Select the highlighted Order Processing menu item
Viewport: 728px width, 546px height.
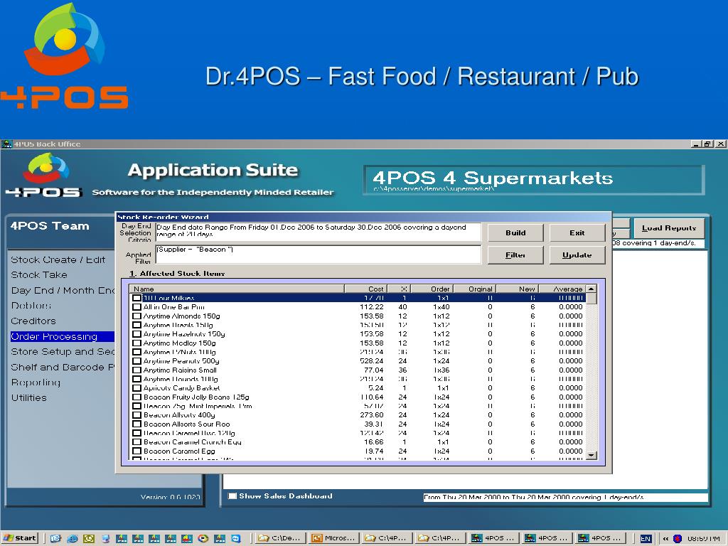pyautogui.click(x=63, y=336)
